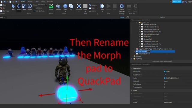Click the Group icon

click(x=90, y=5)
